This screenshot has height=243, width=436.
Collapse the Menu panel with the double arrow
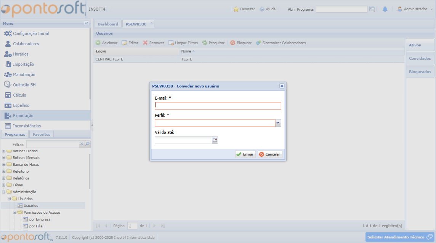(86, 24)
